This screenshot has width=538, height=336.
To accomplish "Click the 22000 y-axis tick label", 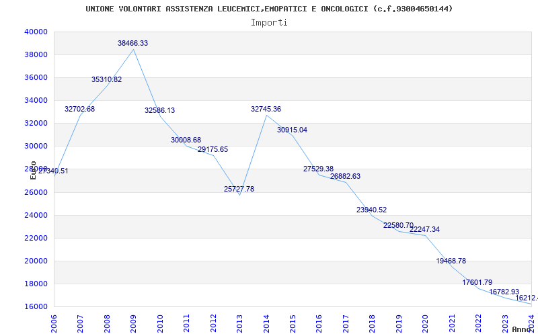I will pyautogui.click(x=36, y=239).
